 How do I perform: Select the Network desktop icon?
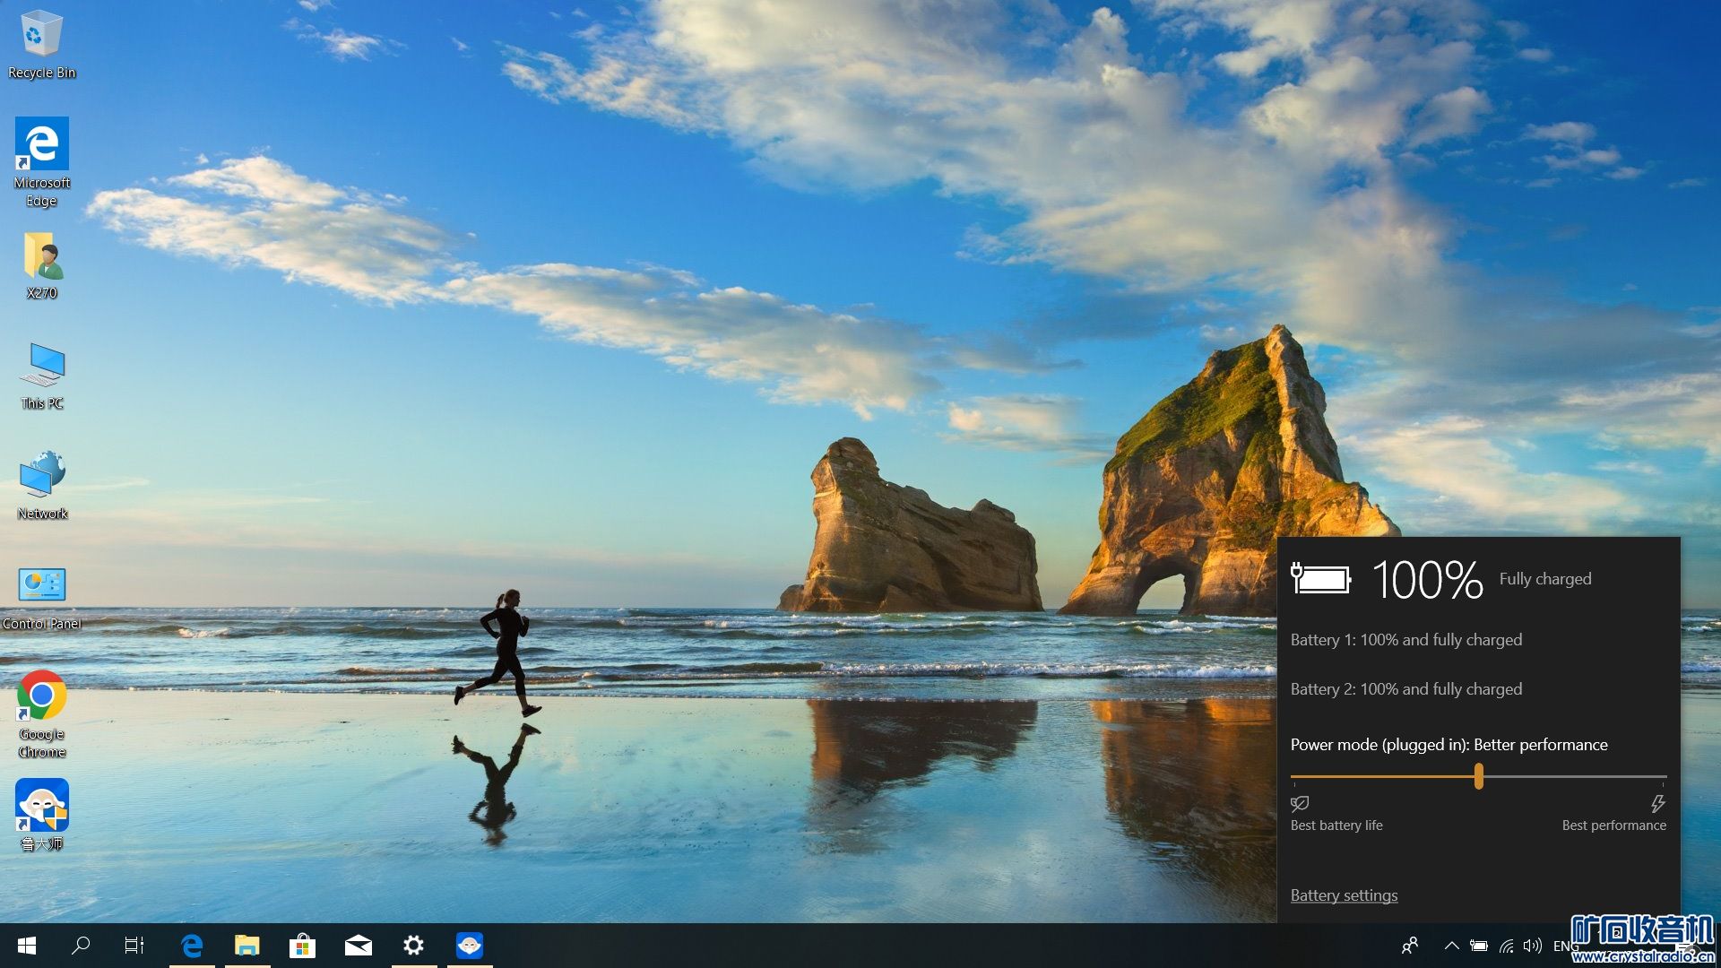tap(41, 486)
